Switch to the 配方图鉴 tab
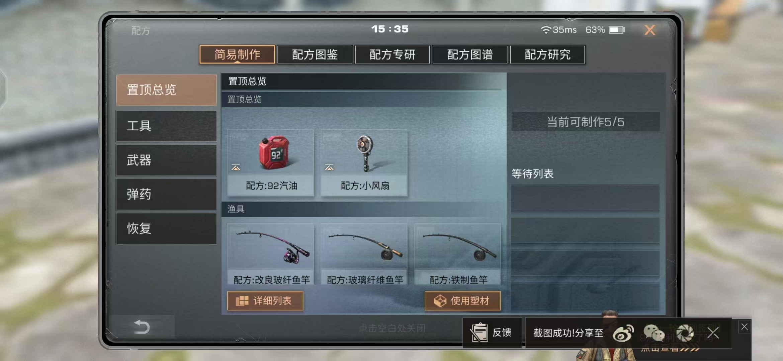 315,54
